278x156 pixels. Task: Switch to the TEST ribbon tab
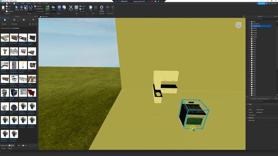(x=34, y=3)
